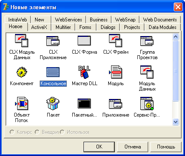Open the Multitier tab
Viewport: 185px width, 156px height.
coord(63,27)
